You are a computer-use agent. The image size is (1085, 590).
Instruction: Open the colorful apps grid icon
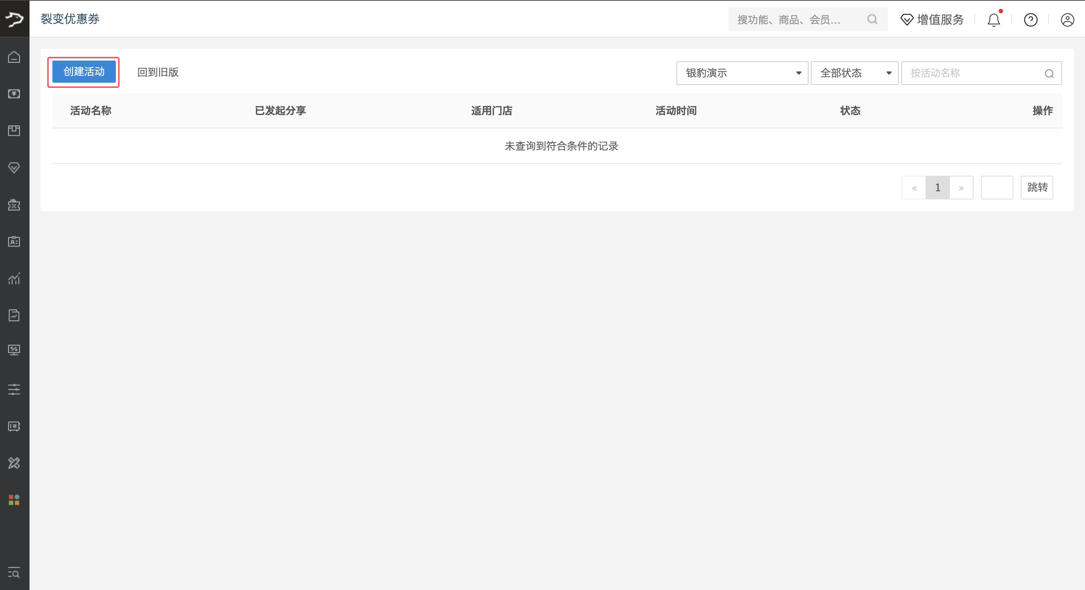point(14,500)
